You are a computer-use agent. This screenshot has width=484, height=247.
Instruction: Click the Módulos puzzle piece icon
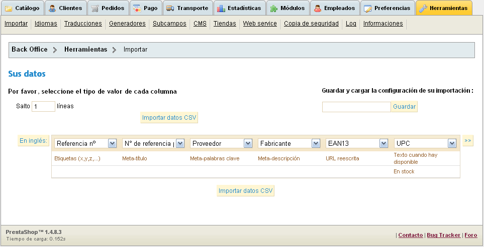coord(274,9)
